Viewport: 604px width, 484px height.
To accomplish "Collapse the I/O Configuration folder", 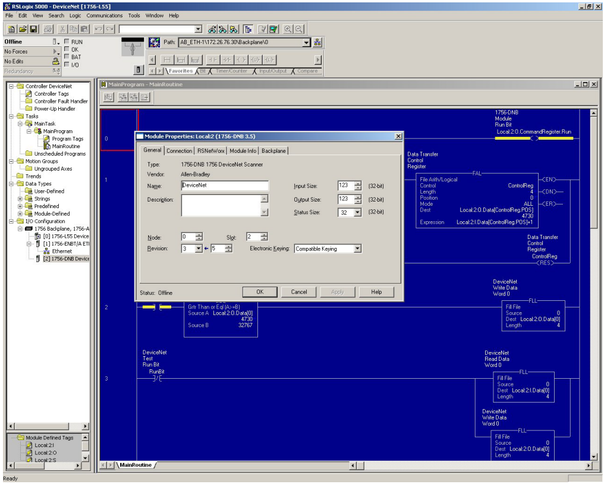I will pyautogui.click(x=11, y=221).
